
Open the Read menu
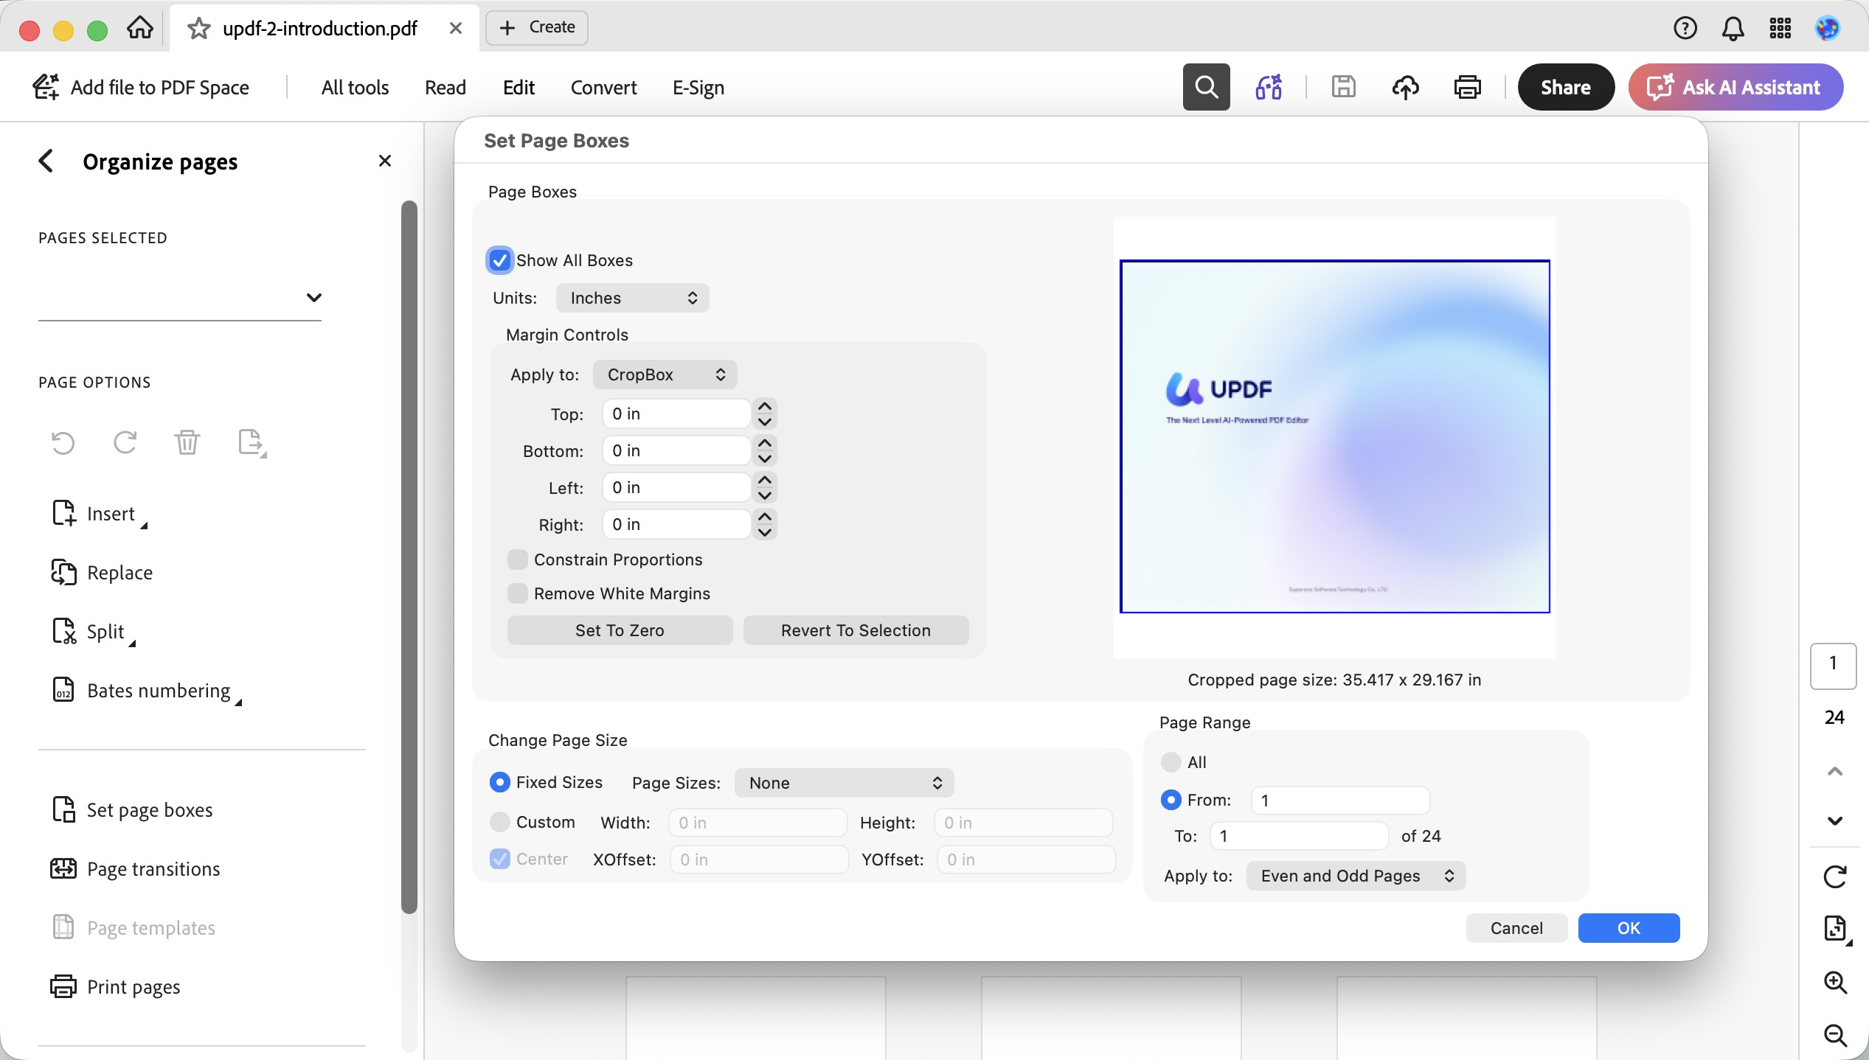(x=445, y=87)
